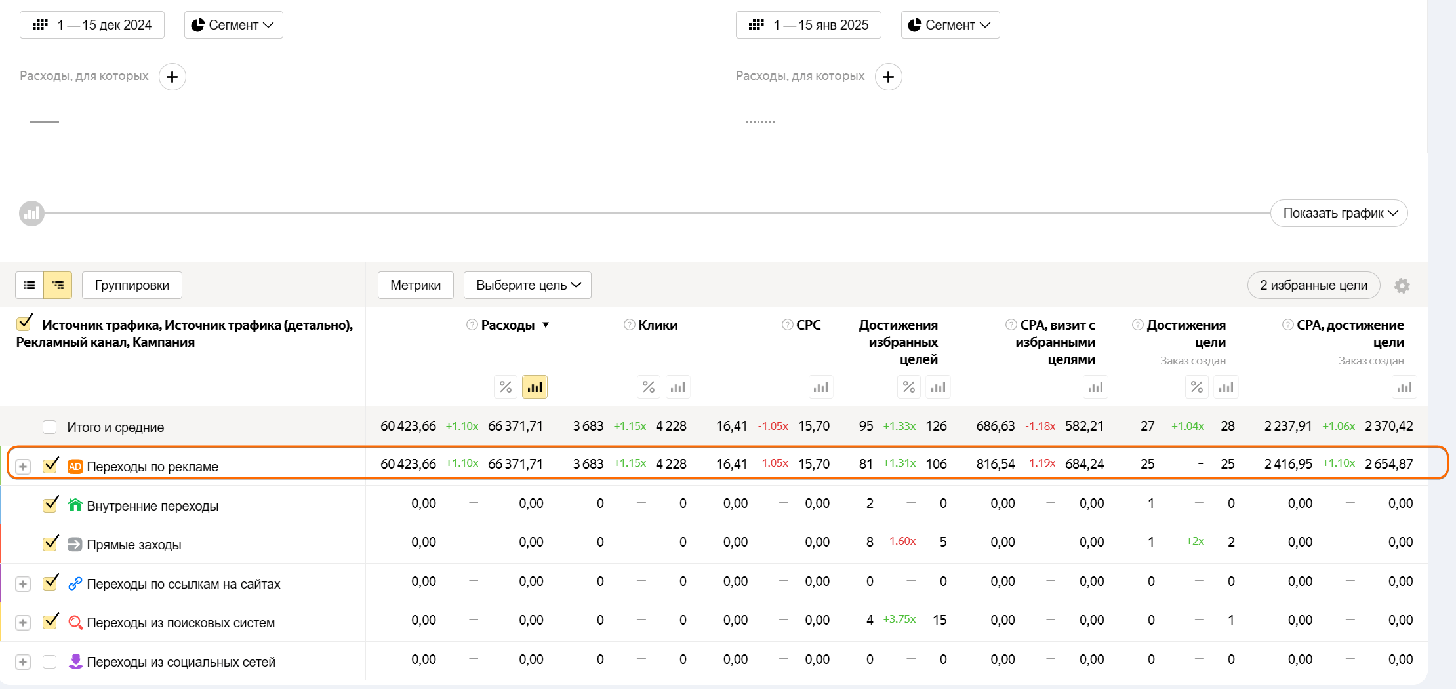Screen dimensions: 1456x689
Task: Add expense filter for January period
Action: tap(888, 77)
